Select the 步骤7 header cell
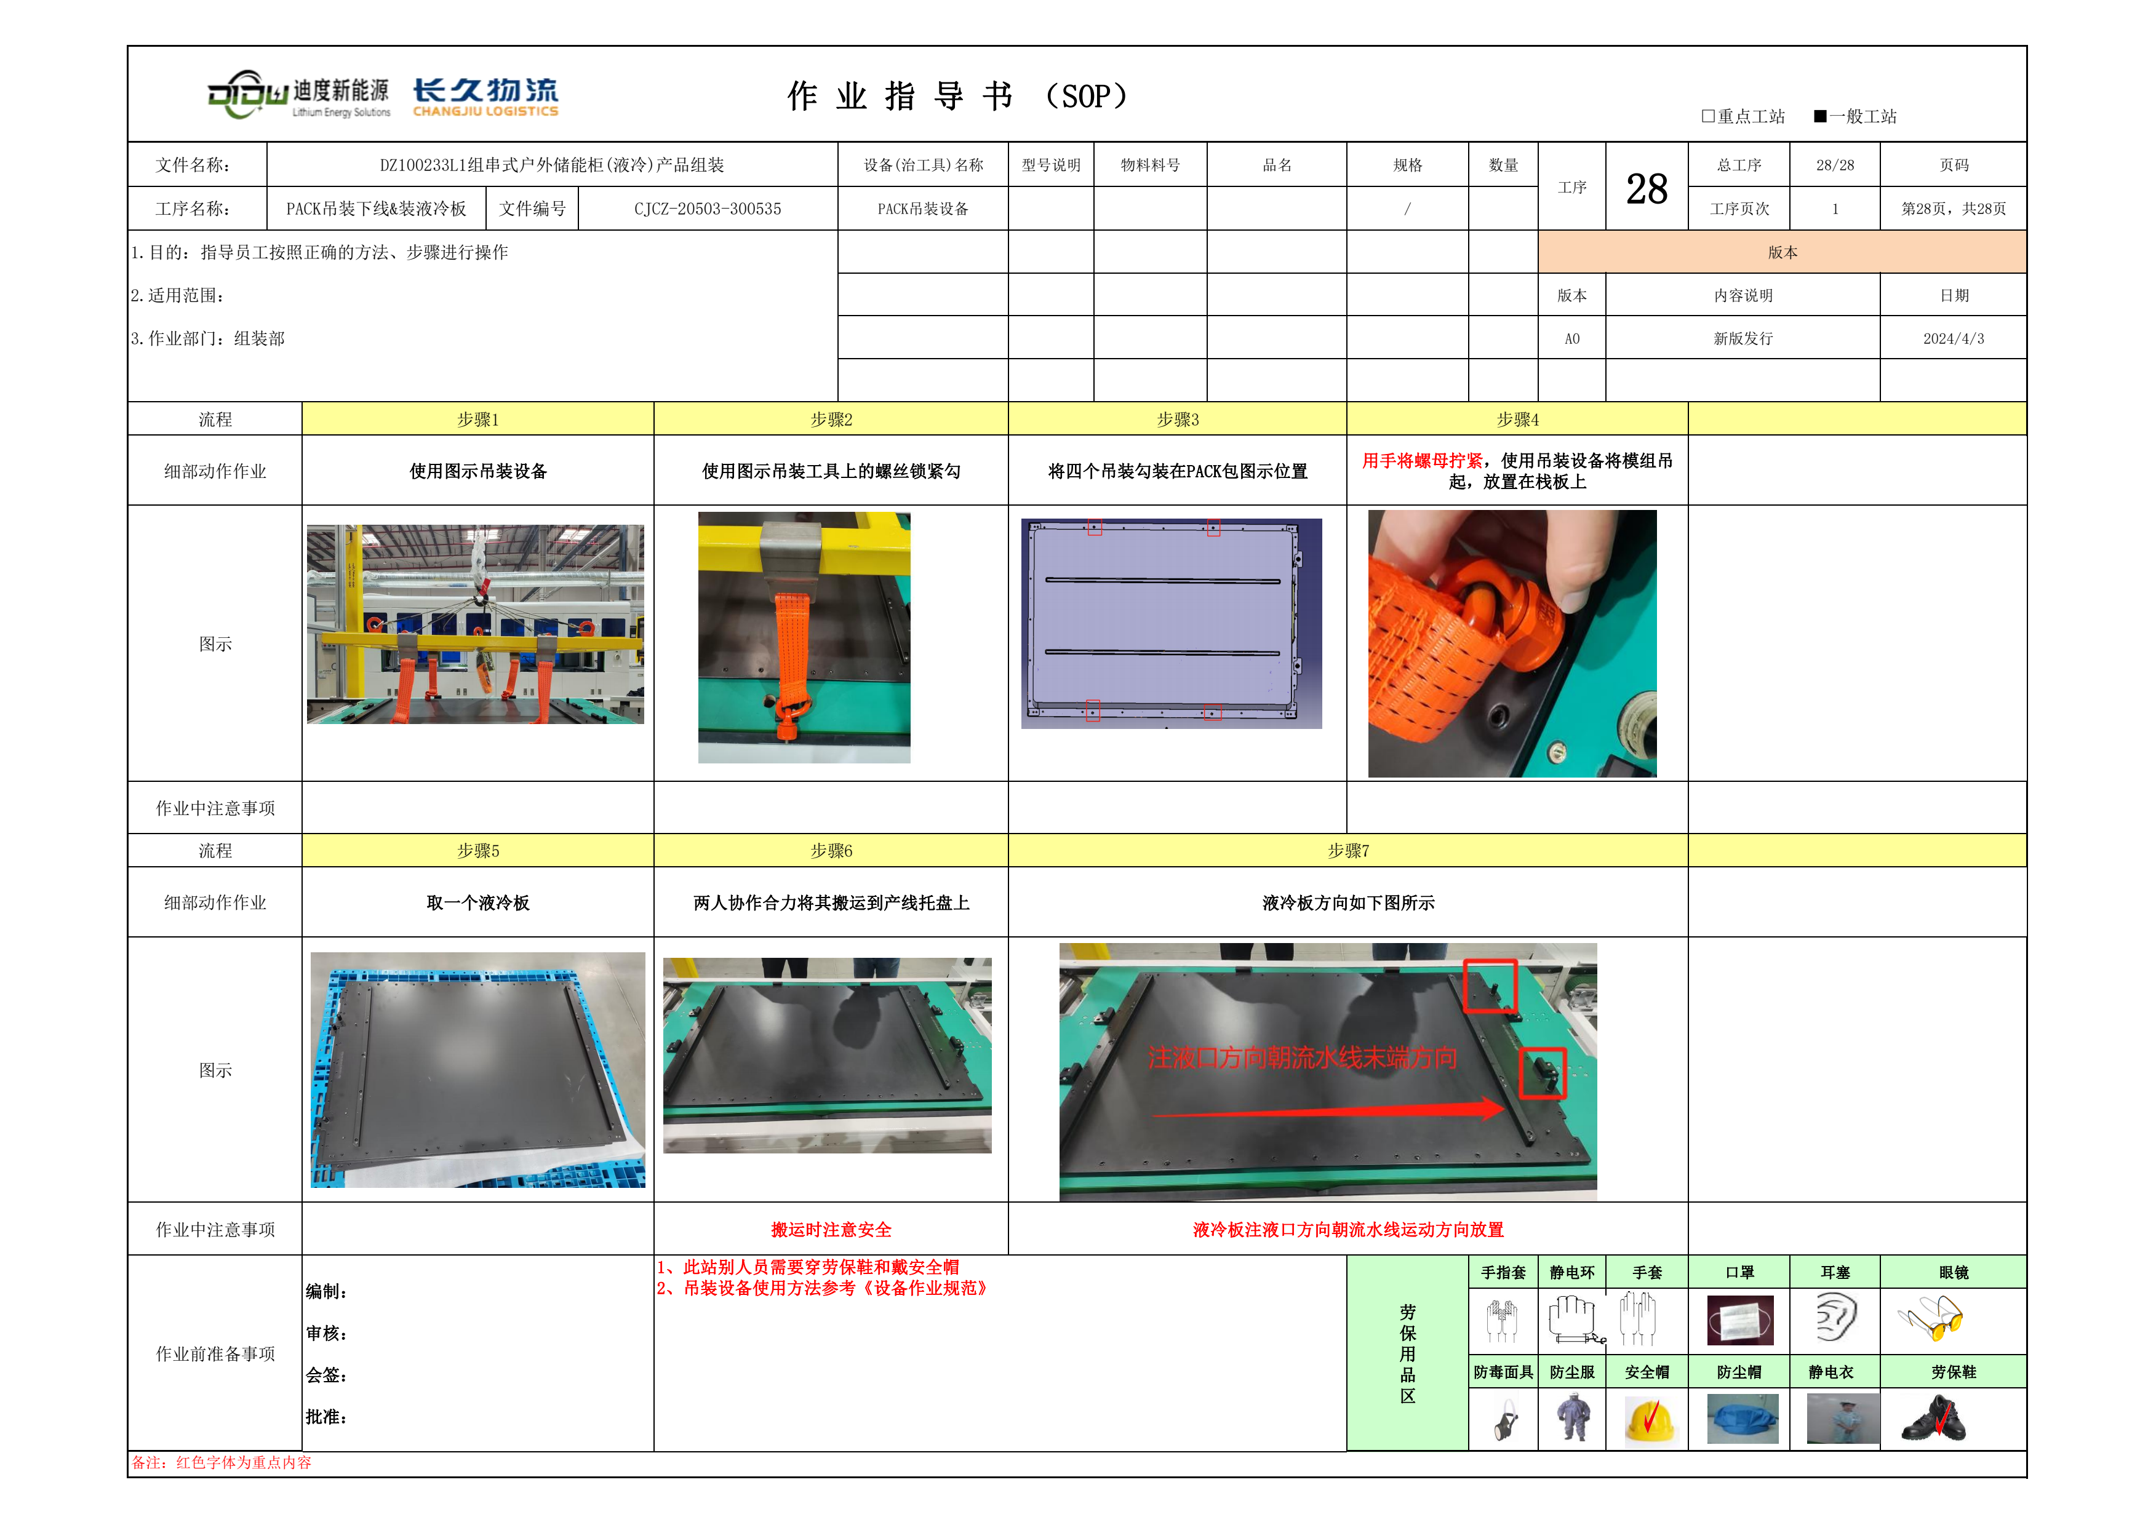 coord(1347,851)
